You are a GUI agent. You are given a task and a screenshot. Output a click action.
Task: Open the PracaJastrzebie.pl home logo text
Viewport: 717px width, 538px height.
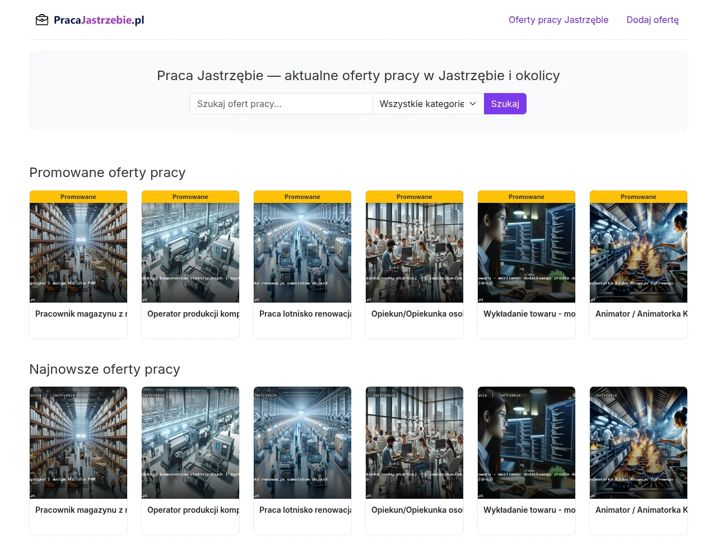(99, 20)
